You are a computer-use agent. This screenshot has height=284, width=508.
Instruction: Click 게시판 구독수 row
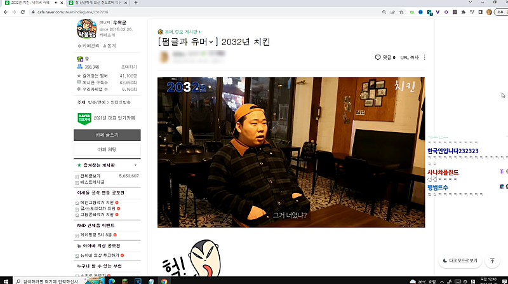click(107, 83)
